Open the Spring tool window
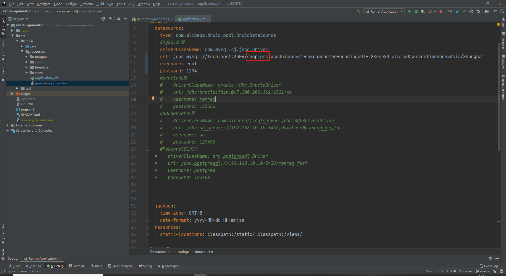 [x=145, y=266]
